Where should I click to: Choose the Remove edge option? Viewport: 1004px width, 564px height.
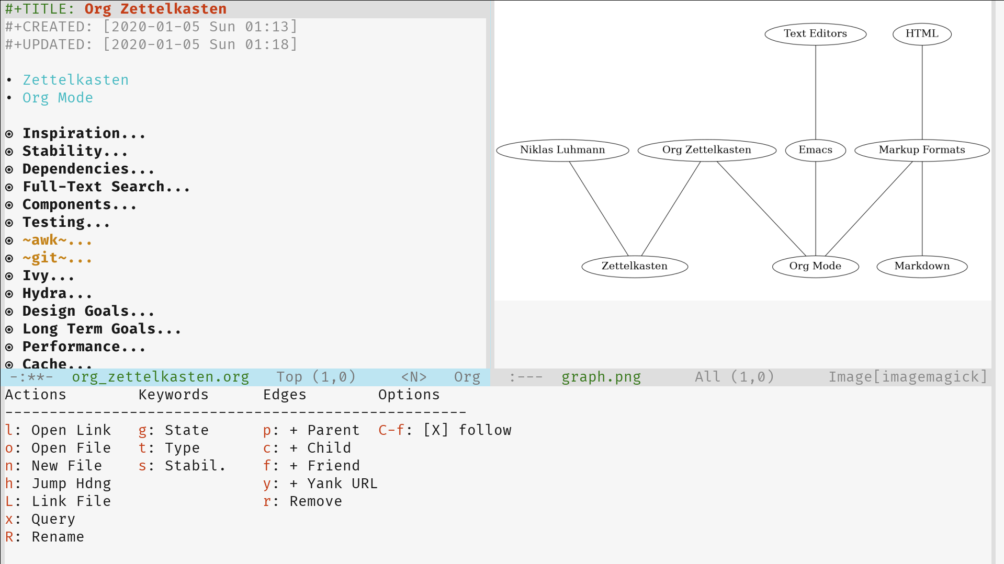pyautogui.click(x=302, y=501)
